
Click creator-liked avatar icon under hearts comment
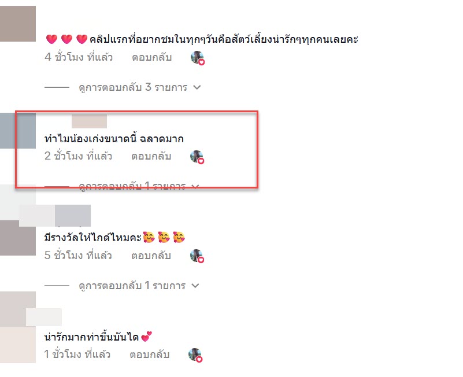pyautogui.click(x=198, y=58)
